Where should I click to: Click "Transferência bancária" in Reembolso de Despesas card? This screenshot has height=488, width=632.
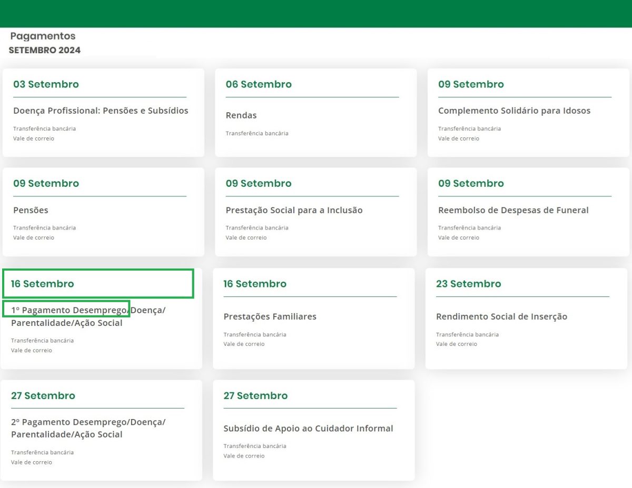[x=469, y=228]
